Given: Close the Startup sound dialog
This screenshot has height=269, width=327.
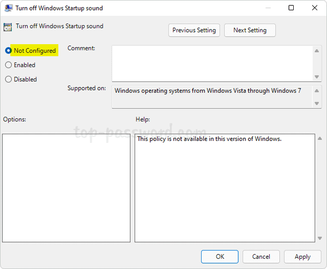Looking at the screenshot, I should pyautogui.click(x=314, y=8).
